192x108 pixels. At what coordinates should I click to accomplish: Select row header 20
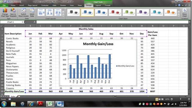pos(2,91)
